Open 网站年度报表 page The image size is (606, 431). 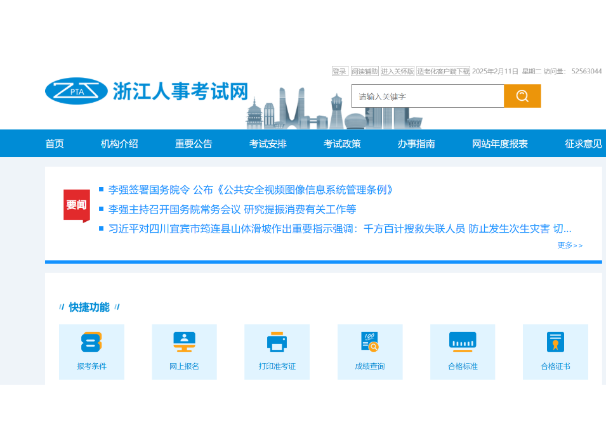(x=500, y=143)
